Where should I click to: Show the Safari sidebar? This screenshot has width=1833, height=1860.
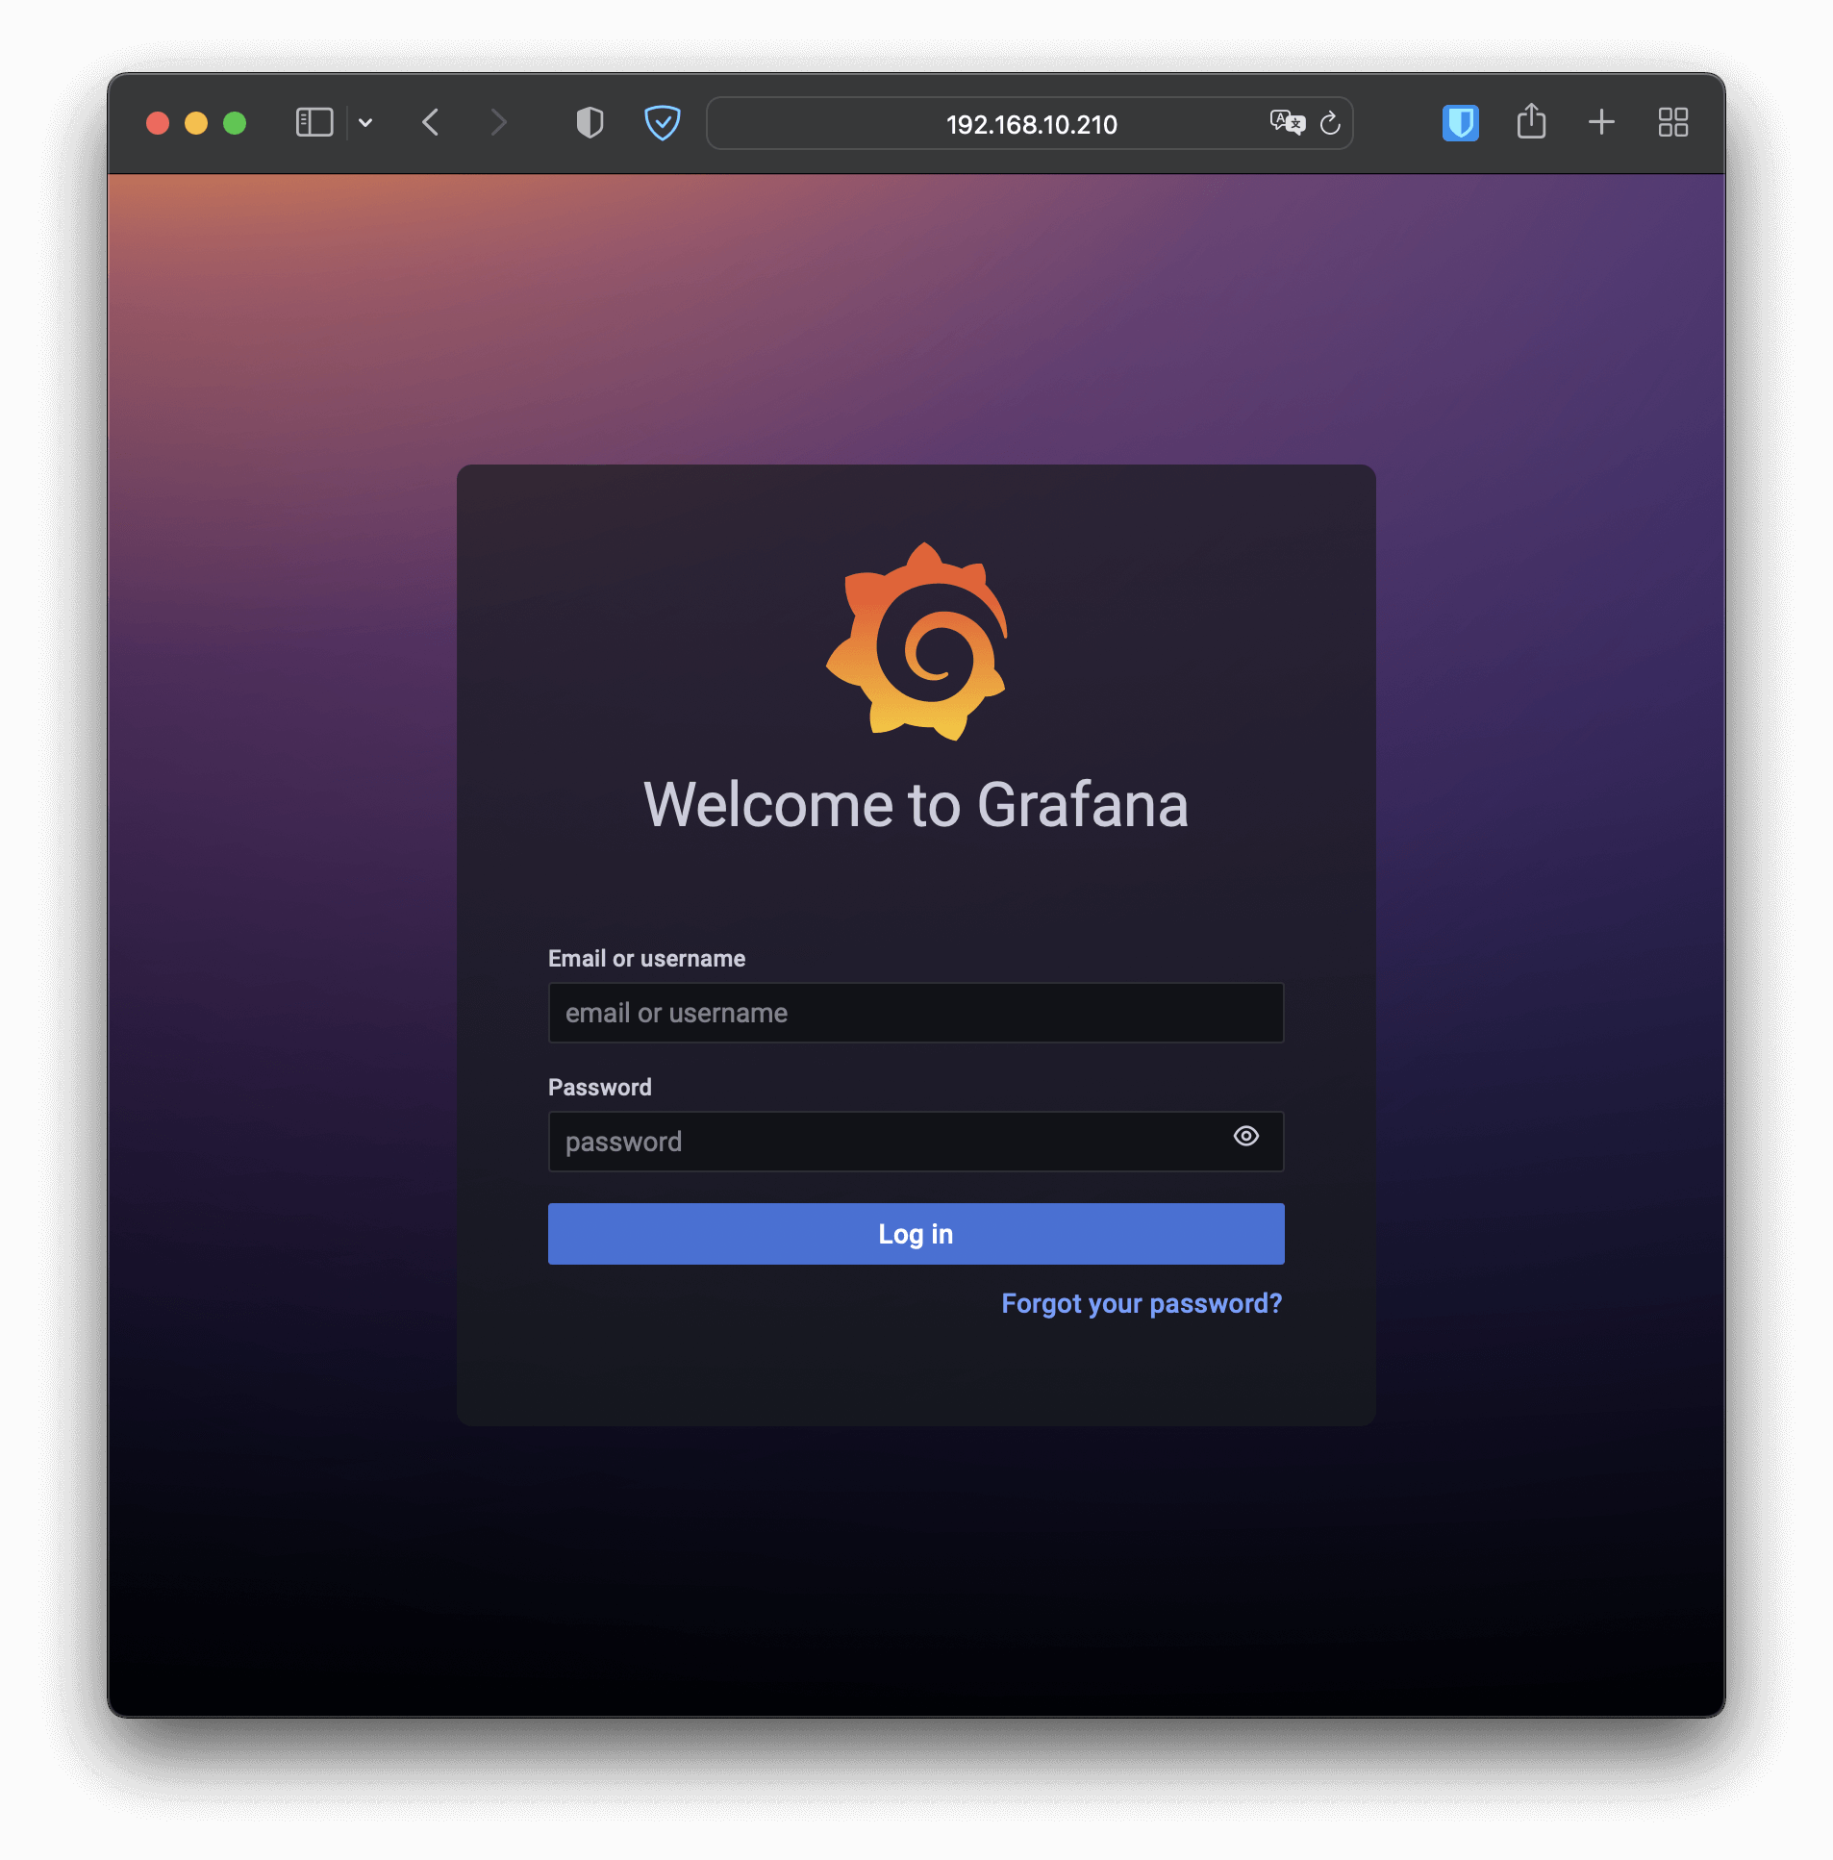[x=314, y=122]
